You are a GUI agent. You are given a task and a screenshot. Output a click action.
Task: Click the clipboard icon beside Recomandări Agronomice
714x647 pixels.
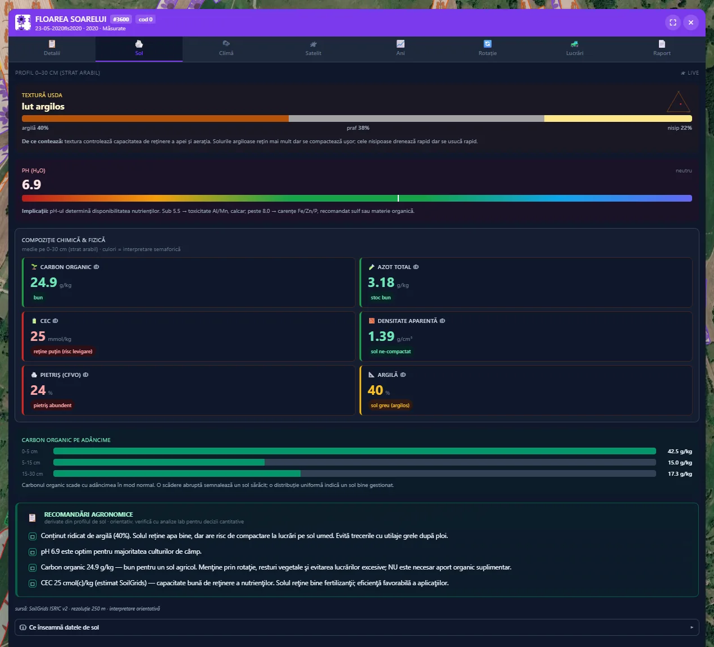coord(32,518)
